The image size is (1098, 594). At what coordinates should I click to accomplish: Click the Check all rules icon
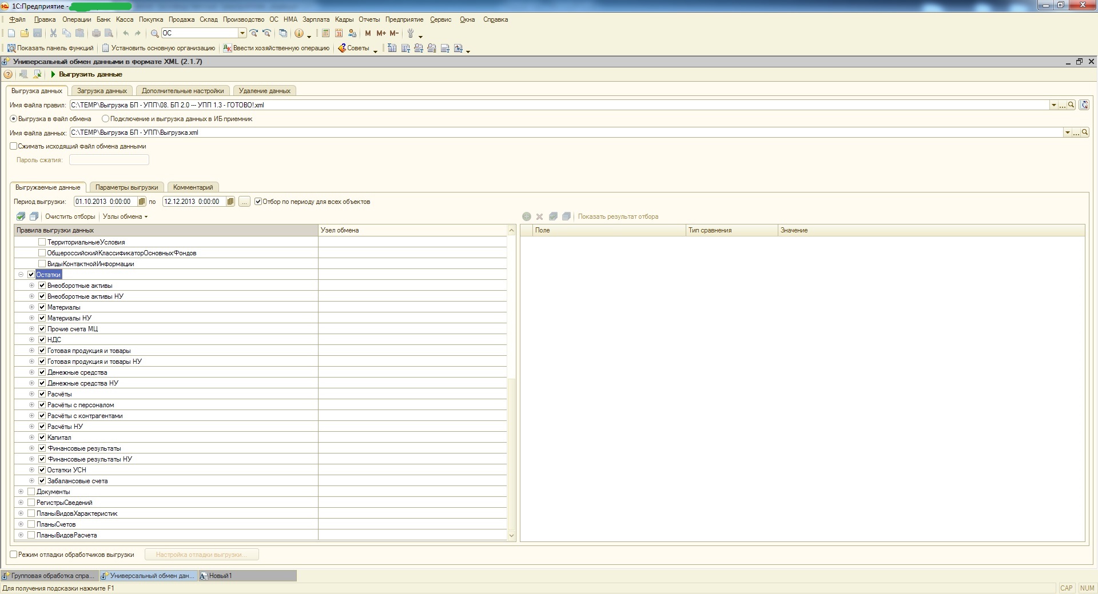click(21, 216)
